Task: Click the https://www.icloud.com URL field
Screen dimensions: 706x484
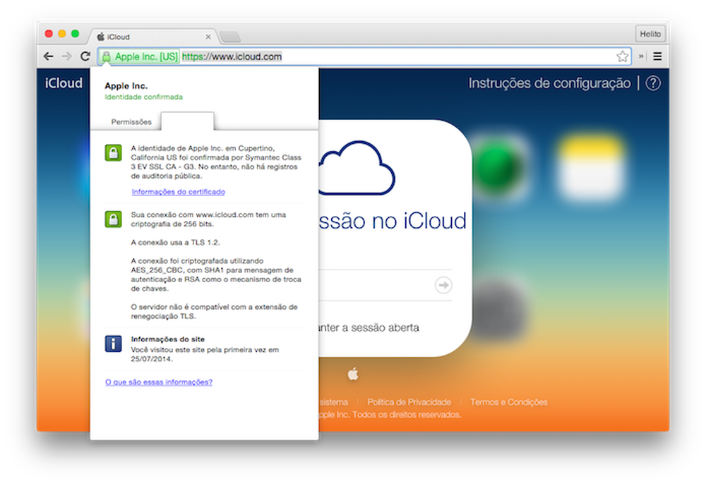Action: click(232, 56)
